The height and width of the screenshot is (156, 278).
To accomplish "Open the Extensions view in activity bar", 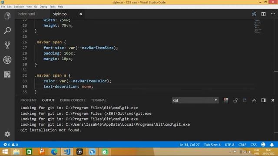I will 7,75.
